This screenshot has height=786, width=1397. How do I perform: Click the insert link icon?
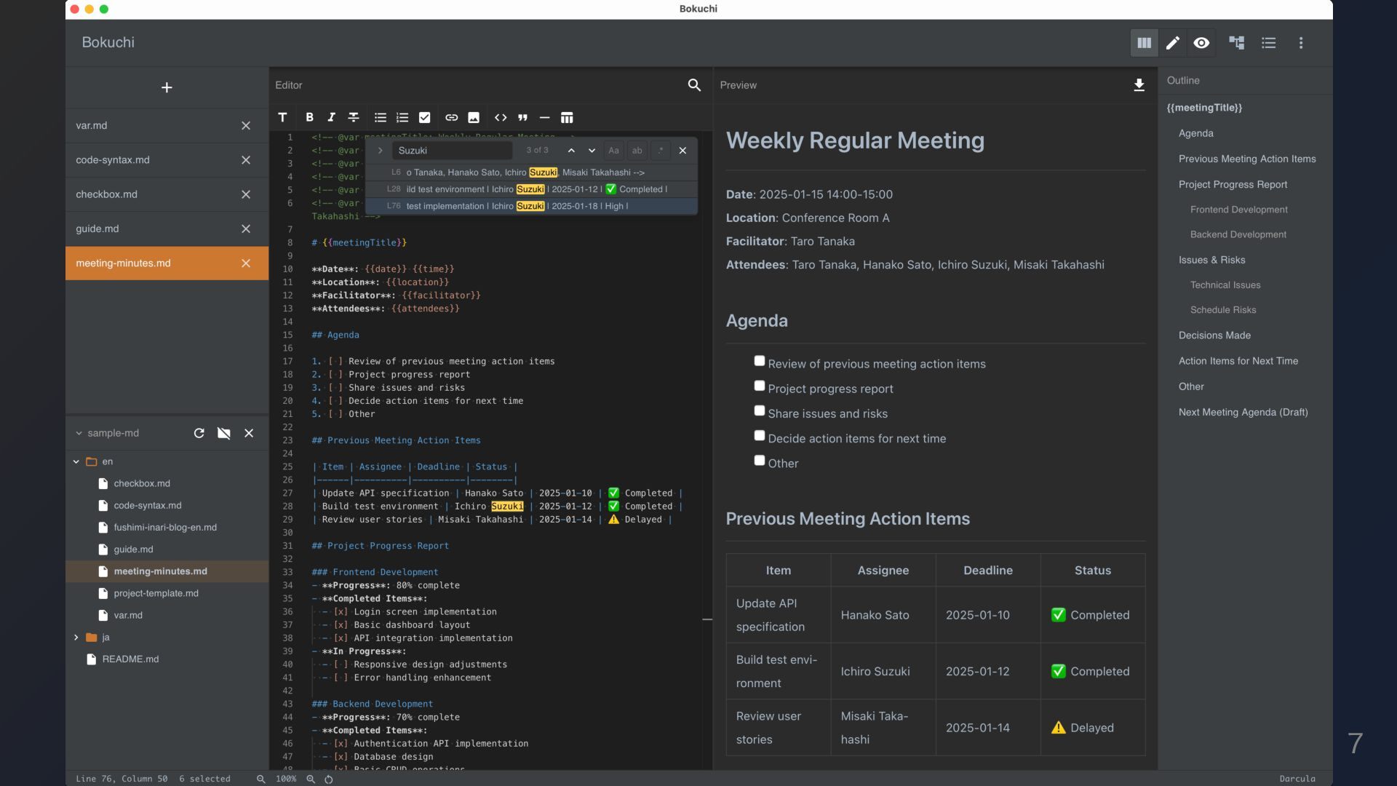coord(451,117)
